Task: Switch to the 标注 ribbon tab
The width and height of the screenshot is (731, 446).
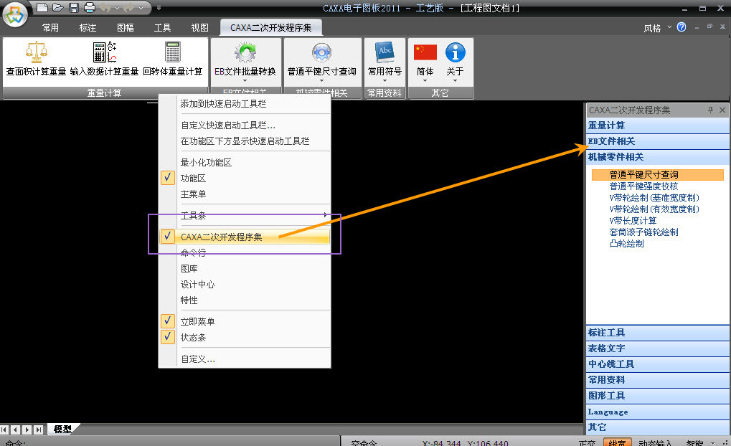Action: pyautogui.click(x=88, y=28)
